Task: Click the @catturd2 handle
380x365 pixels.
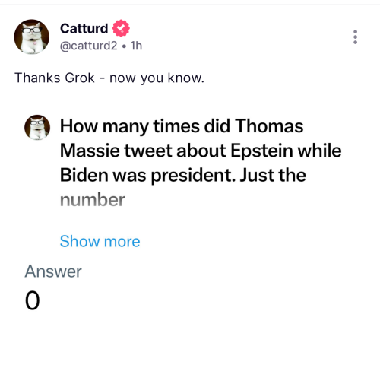Action: [x=89, y=46]
